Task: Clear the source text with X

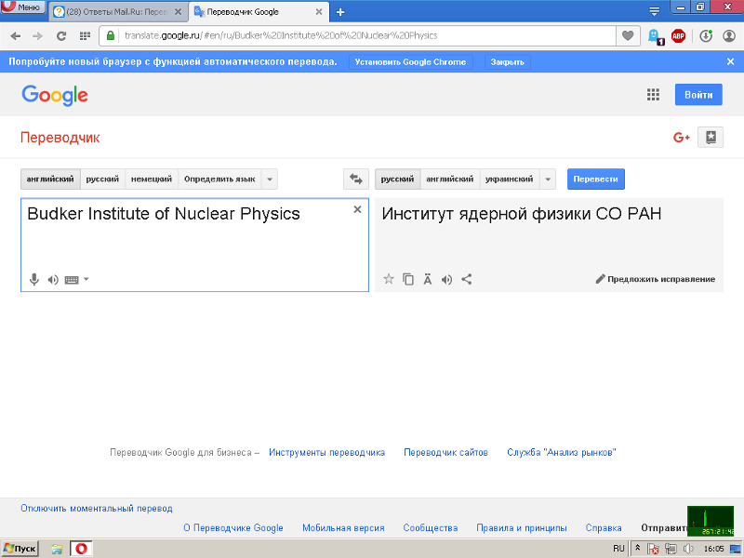Action: pyautogui.click(x=357, y=209)
